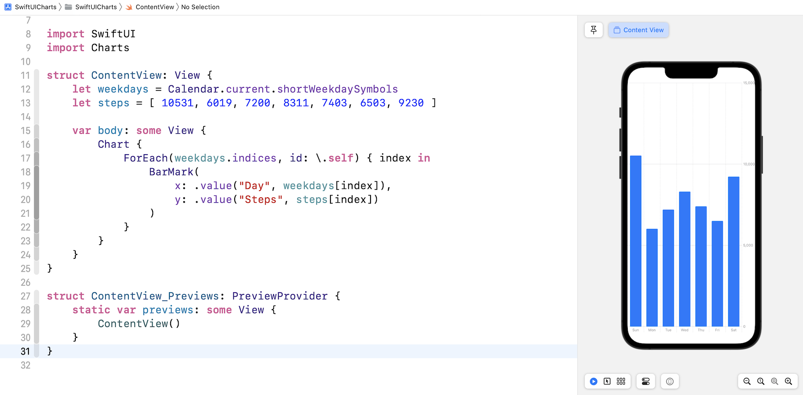803x395 pixels.
Task: Fold the code ribbon at line 11
Action: pyautogui.click(x=37, y=76)
